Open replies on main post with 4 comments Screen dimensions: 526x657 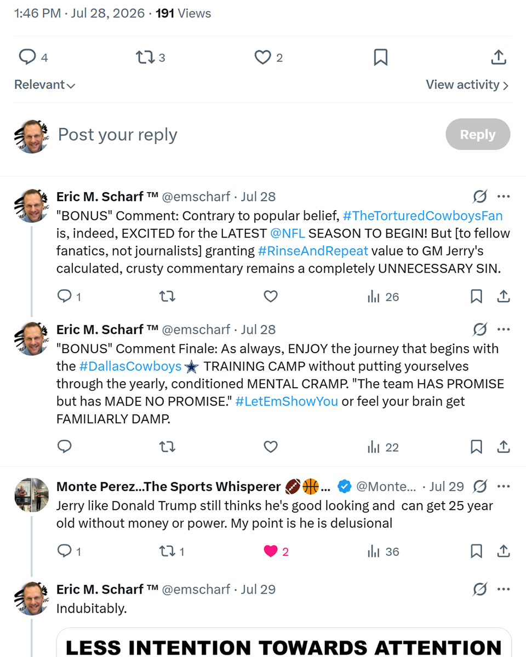click(x=33, y=57)
